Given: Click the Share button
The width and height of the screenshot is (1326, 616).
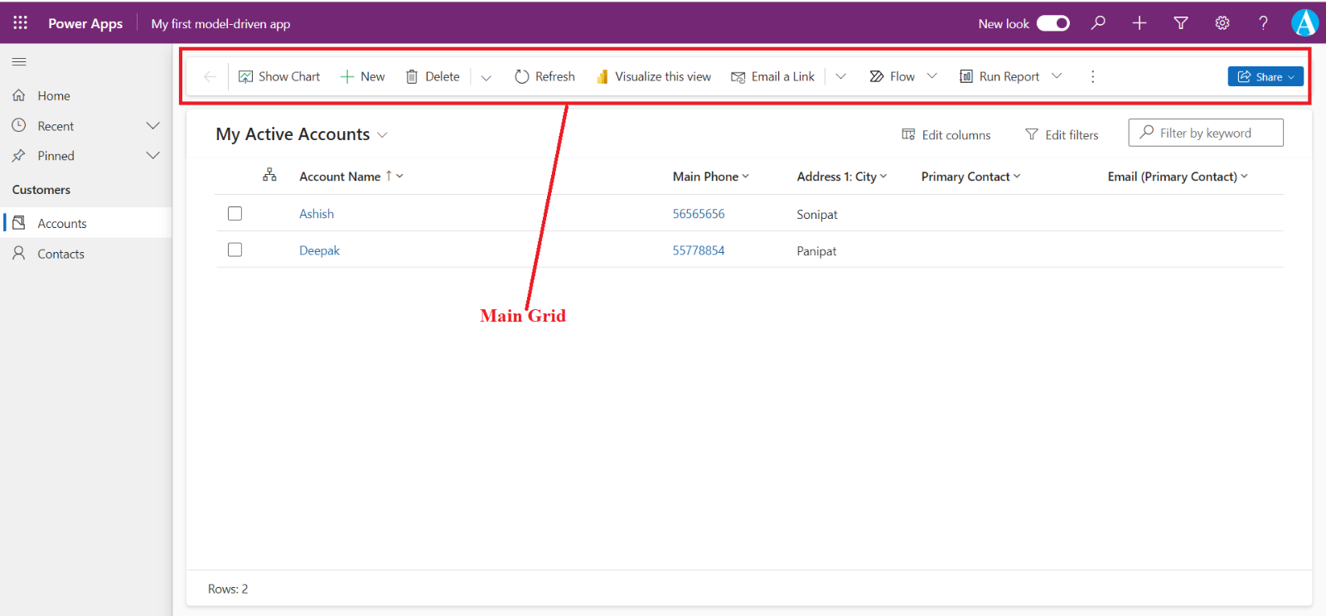Looking at the screenshot, I should pyautogui.click(x=1265, y=76).
